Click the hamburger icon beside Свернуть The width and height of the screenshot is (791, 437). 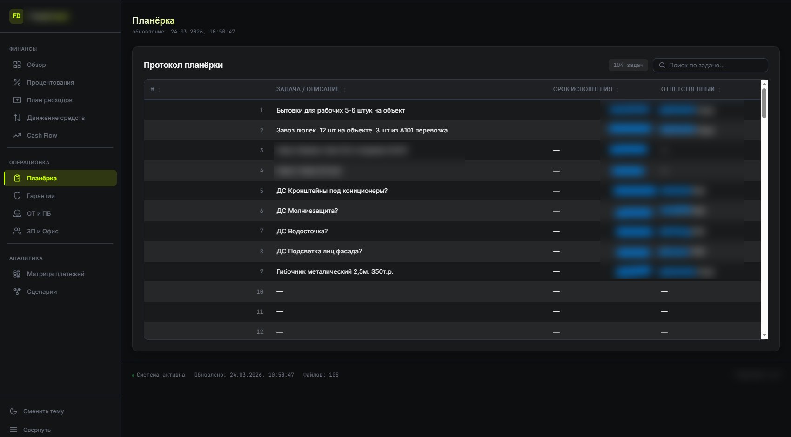pyautogui.click(x=13, y=430)
